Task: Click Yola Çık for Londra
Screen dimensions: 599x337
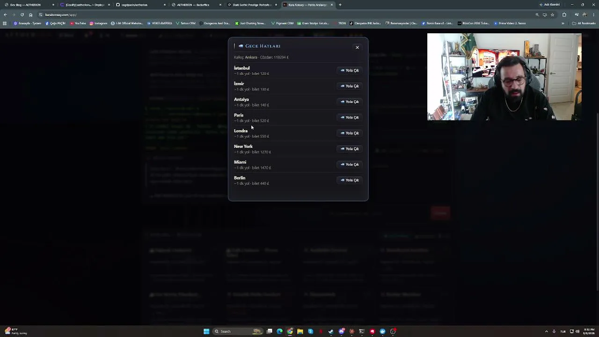Action: click(x=350, y=133)
